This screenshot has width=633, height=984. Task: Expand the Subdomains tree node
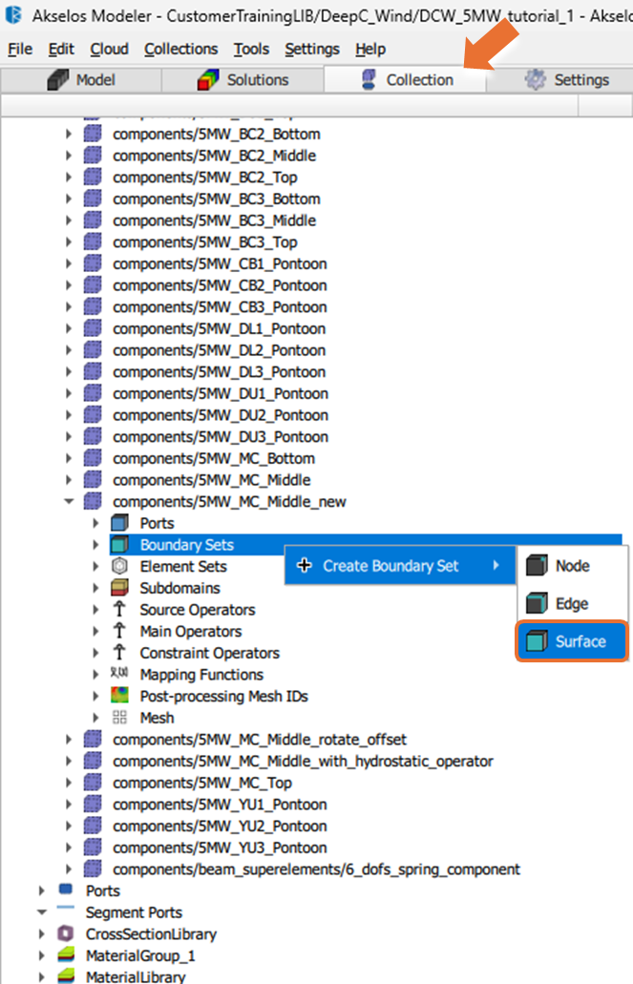point(96,588)
